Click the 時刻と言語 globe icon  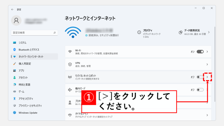(15, 85)
